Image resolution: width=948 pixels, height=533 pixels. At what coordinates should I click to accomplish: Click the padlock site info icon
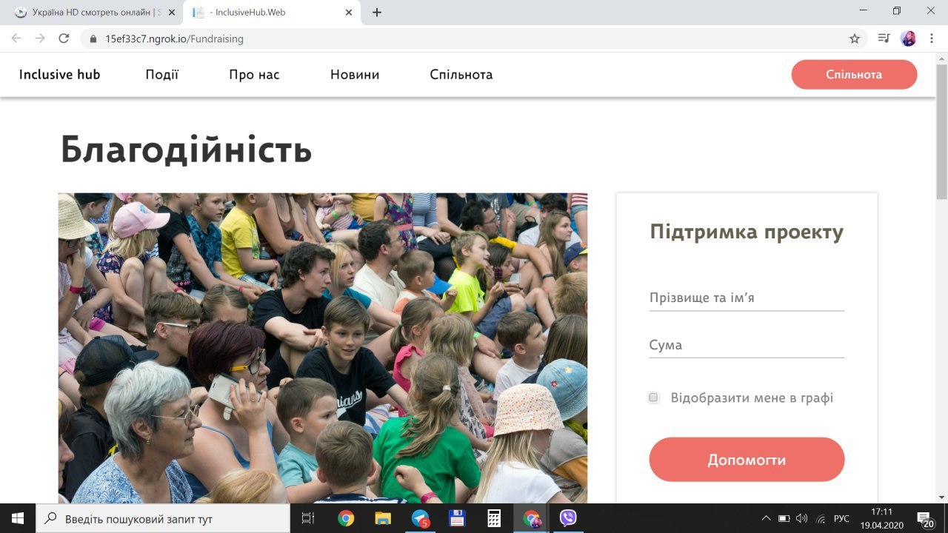pos(93,38)
